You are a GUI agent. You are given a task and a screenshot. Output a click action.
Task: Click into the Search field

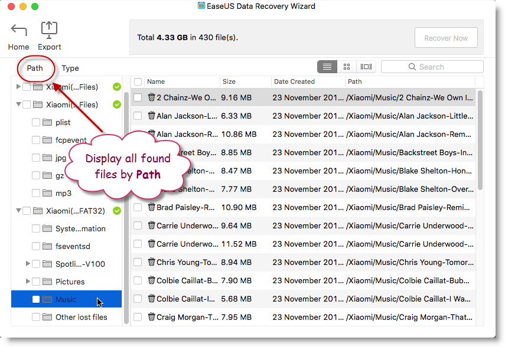(x=437, y=67)
